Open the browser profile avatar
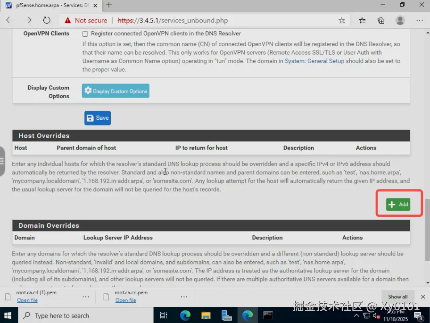Viewport: 430px width, 323px height. click(400, 20)
